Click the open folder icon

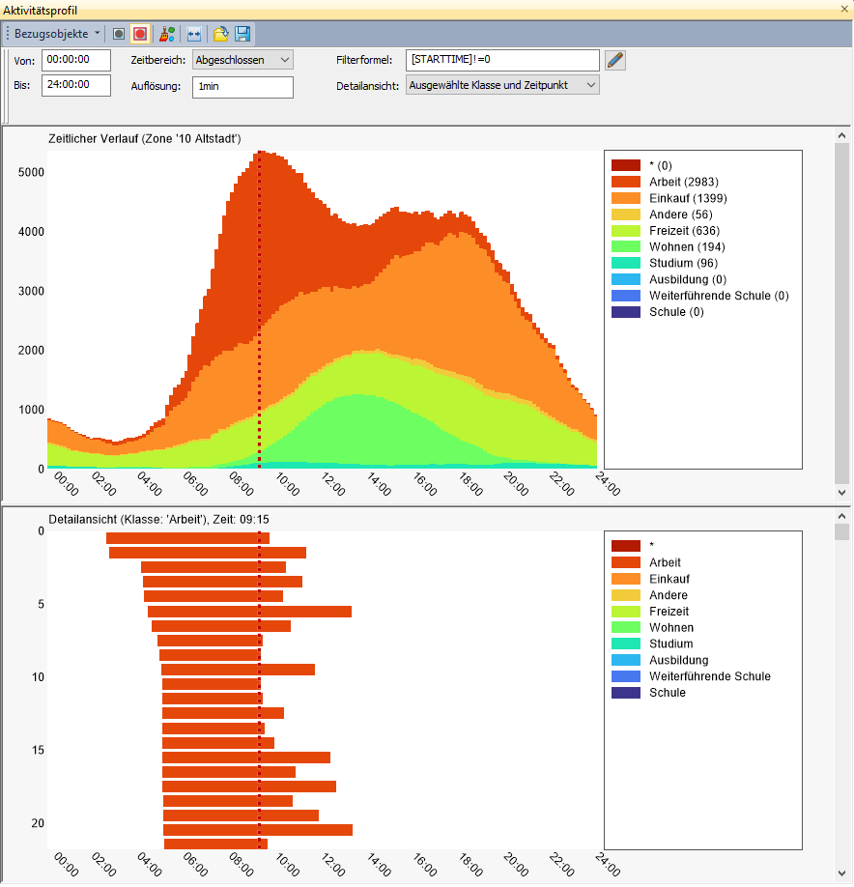pyautogui.click(x=221, y=34)
